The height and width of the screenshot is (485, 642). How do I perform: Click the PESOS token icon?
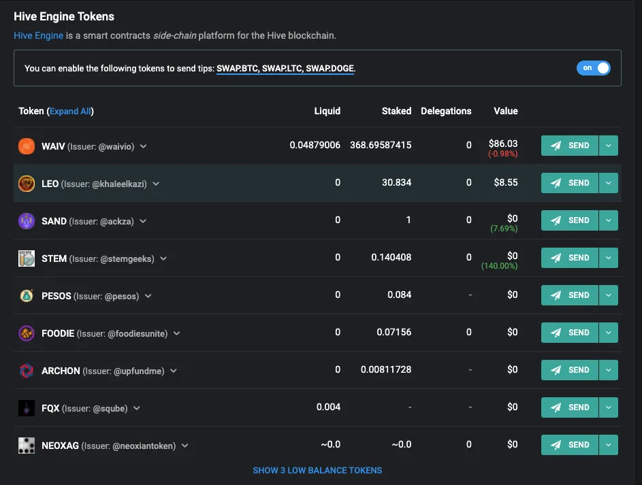27,296
